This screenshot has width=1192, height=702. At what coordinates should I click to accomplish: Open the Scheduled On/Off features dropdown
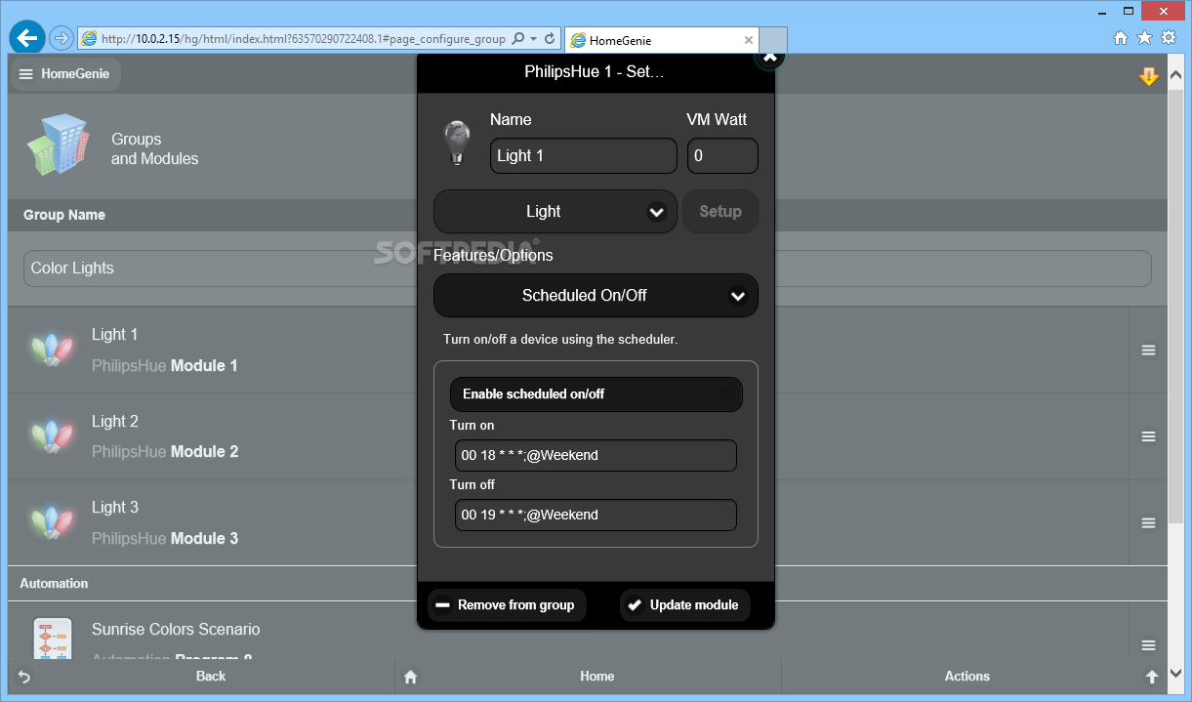tap(596, 296)
